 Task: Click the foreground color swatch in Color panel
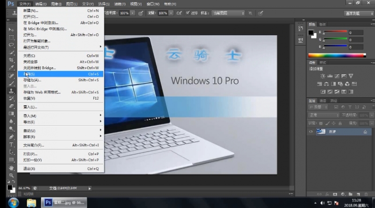pos(311,32)
